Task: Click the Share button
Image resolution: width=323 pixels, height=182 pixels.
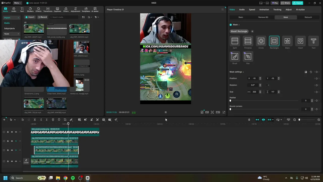Action: tap(286, 3)
